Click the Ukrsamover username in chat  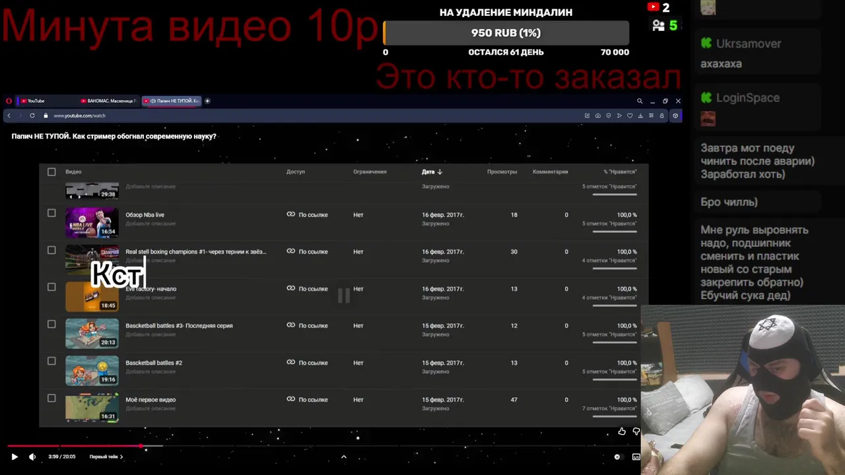tap(749, 44)
